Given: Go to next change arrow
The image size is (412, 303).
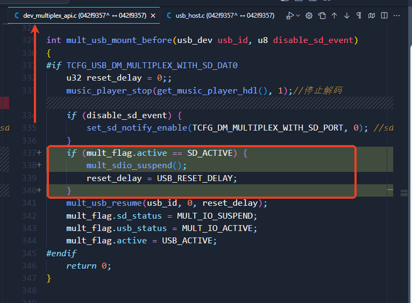Looking at the screenshot, I should 347,16.
